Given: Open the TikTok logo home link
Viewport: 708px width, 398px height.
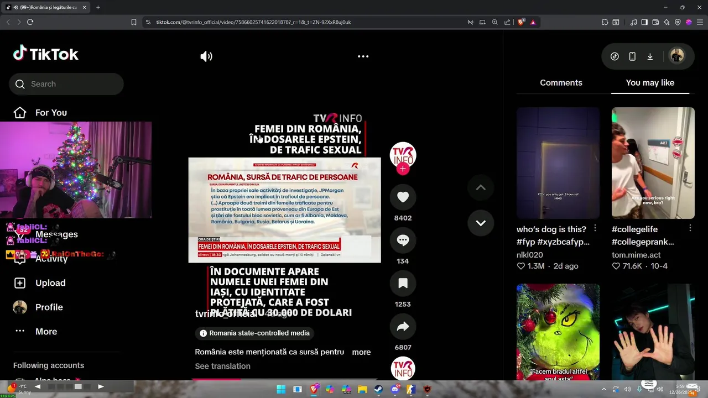Looking at the screenshot, I should [46, 54].
